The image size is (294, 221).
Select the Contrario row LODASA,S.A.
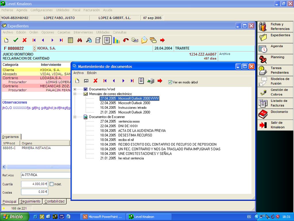click(36, 78)
